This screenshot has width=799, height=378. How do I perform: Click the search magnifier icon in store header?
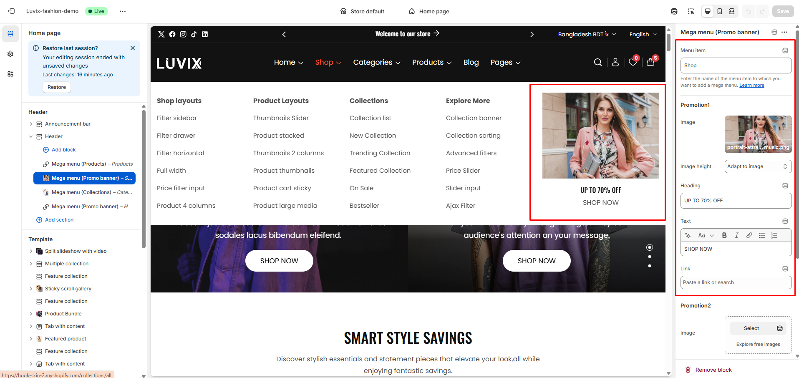pyautogui.click(x=597, y=63)
